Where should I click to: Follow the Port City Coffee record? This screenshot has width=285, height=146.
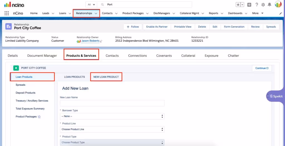coord(133,27)
